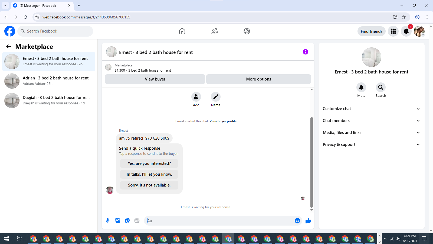The height and width of the screenshot is (244, 433).
Task: Open Task View on the taskbar
Action: 19,239
